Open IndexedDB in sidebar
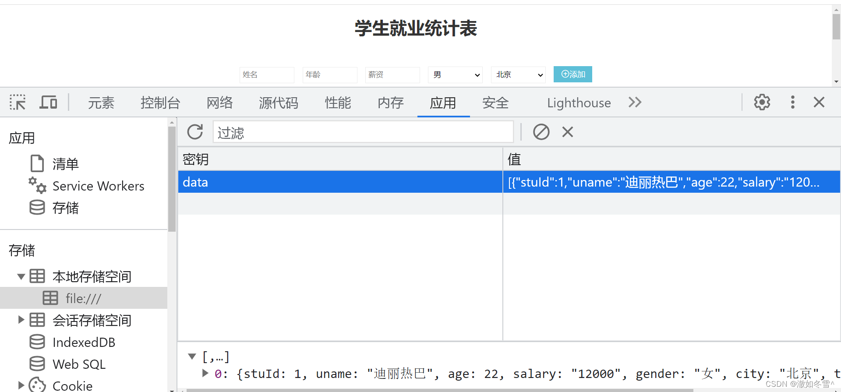Screen dimensions: 841x392 [84, 342]
